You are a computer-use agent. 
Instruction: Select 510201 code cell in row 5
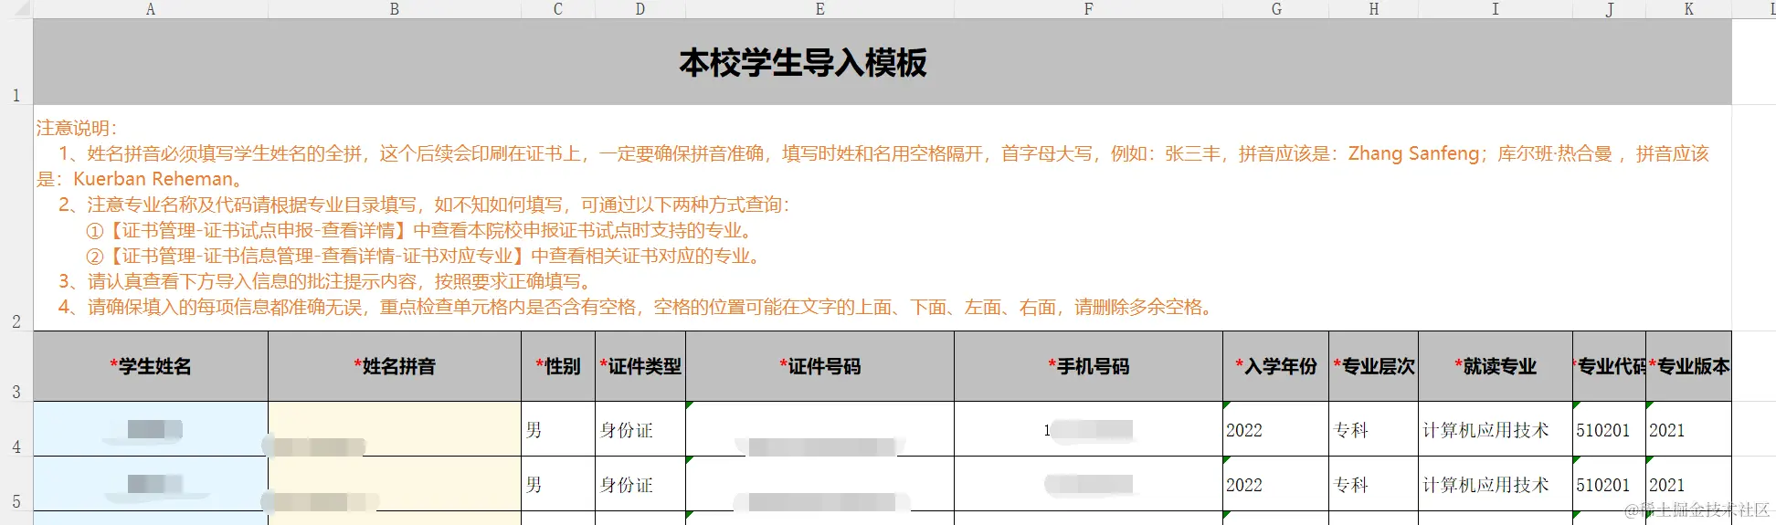click(1609, 484)
